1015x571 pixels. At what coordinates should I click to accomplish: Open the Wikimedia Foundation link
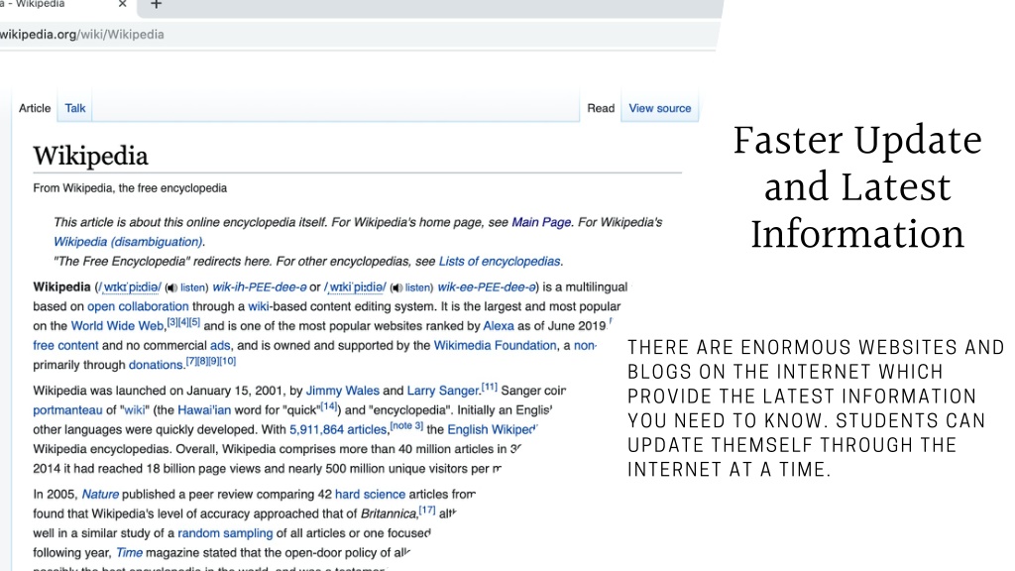click(x=495, y=345)
